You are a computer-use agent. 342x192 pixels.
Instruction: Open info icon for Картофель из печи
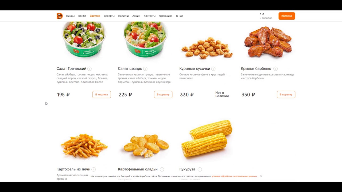94,169
